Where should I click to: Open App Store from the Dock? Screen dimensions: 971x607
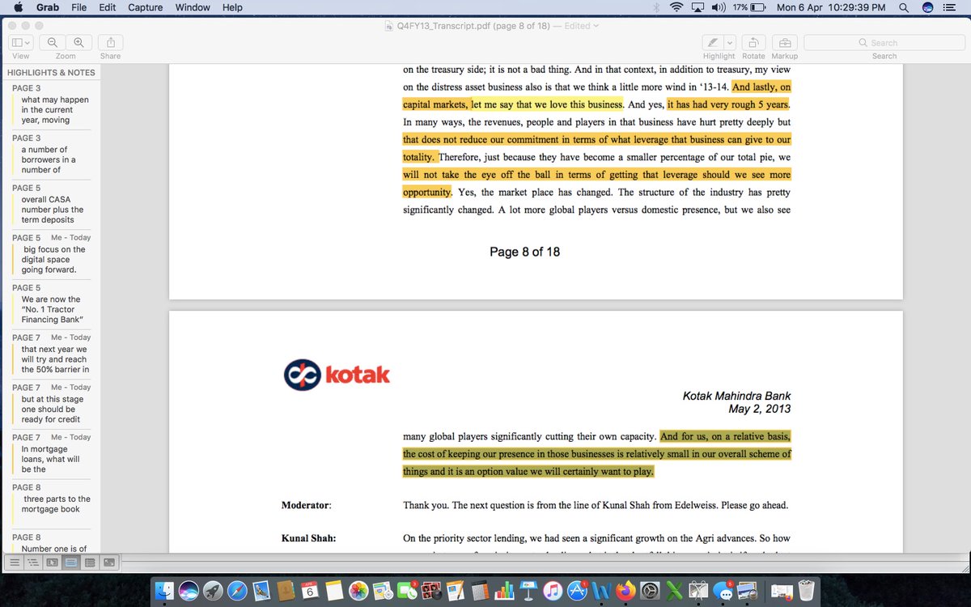[x=578, y=592]
